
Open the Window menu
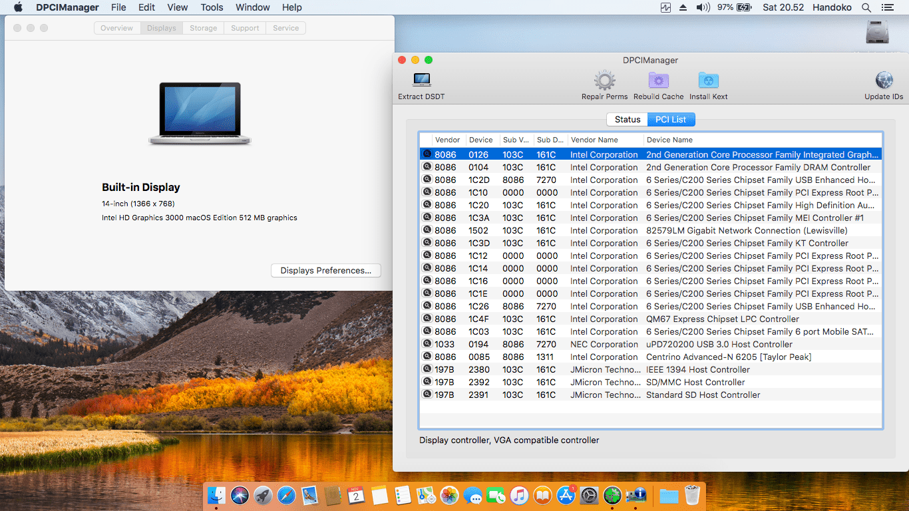(253, 7)
